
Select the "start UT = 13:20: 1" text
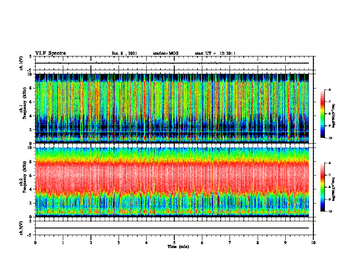point(215,53)
